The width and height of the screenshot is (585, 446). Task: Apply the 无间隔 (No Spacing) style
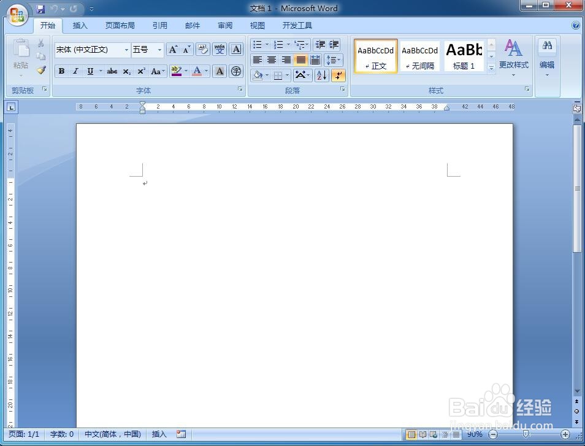point(419,56)
